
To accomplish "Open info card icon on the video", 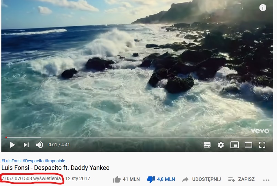I will [263, 8].
